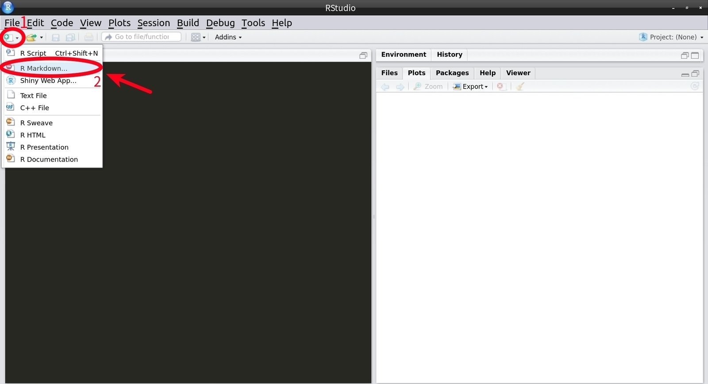Click the next plot forward arrow

click(x=400, y=87)
